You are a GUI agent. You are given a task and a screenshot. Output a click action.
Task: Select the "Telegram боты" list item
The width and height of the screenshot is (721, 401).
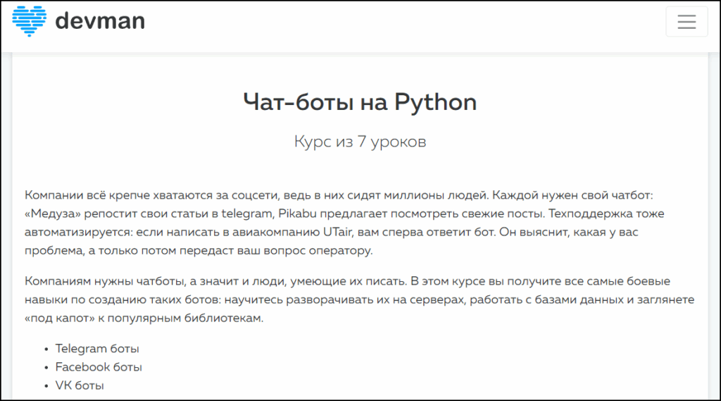pyautogui.click(x=97, y=348)
